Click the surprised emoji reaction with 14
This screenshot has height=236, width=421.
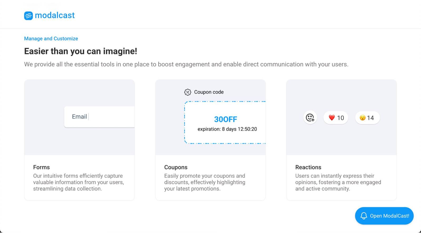tap(367, 118)
